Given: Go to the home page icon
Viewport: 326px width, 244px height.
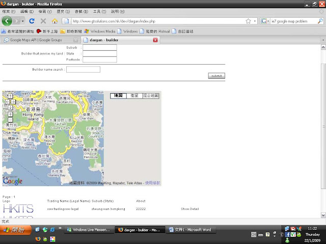Looking at the screenshot, I should tap(55, 21).
